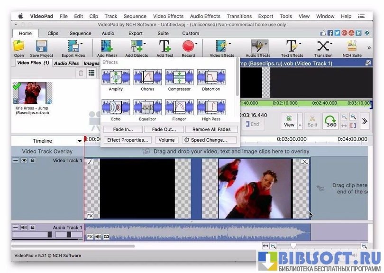
Task: Click the 360 video button
Action: [x=331, y=121]
